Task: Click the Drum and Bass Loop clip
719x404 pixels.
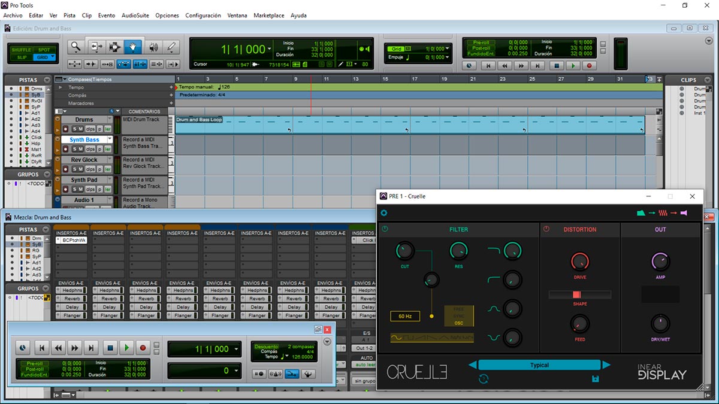Action: (410, 125)
